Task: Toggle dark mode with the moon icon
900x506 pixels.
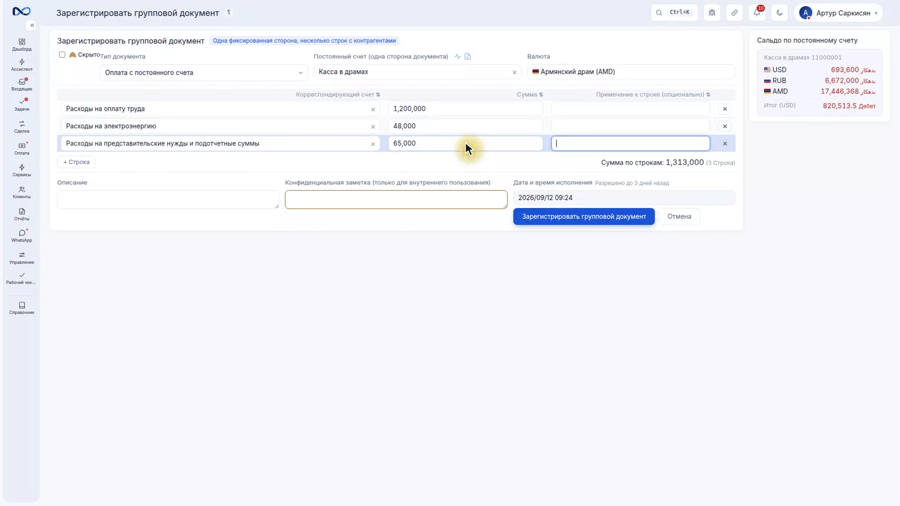Action: point(780,12)
